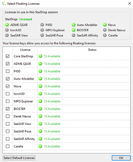This screenshot has width=133, height=162.
Task: Click green availability dot in Nova table row
Action: coord(40,86)
